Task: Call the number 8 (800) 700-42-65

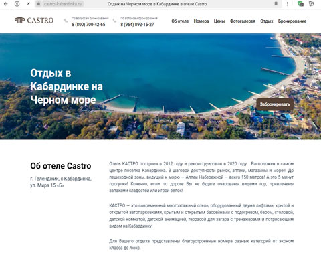Action: click(88, 25)
